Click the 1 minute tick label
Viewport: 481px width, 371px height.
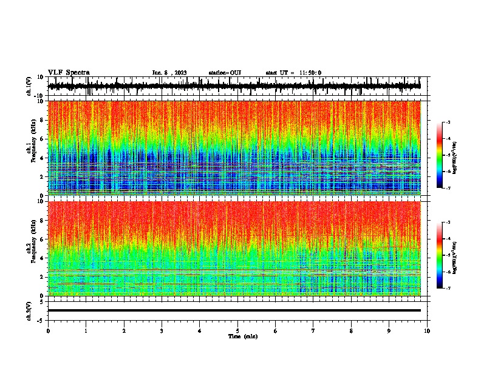click(86, 331)
